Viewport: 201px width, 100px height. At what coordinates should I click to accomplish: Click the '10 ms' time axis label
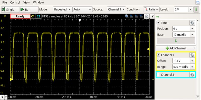[x=93, y=97]
